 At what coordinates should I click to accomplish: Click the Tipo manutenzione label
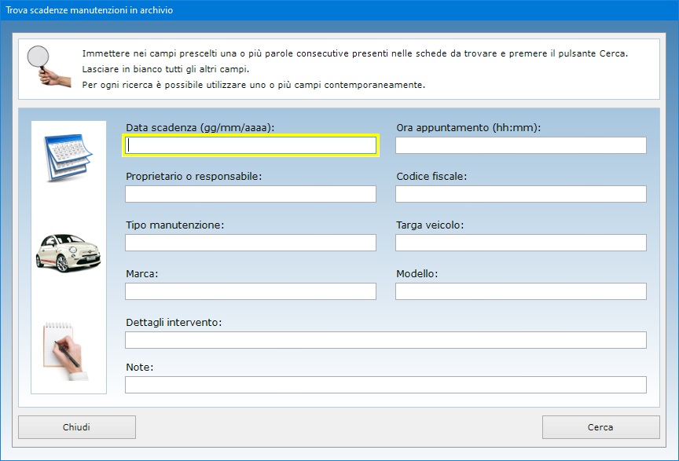175,225
